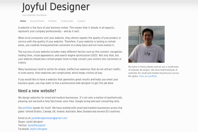
Task: Open the Joyful-Designer Facebook link
Action: 39,129
